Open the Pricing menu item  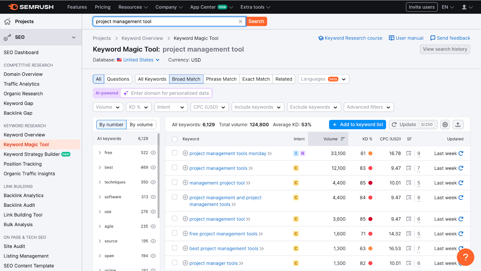[102, 7]
